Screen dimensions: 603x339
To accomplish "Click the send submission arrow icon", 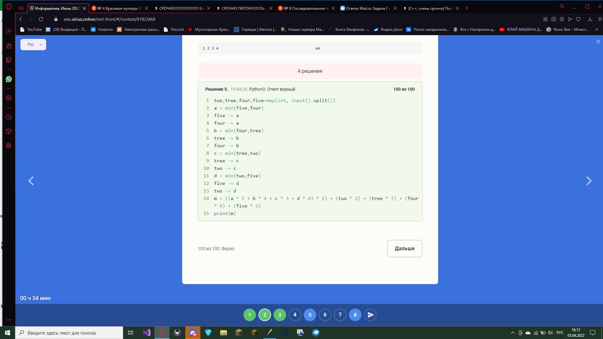I will [370, 315].
